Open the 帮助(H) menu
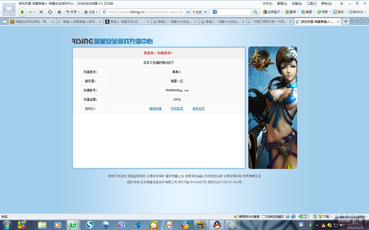The width and height of the screenshot is (369, 230). (326, 4)
